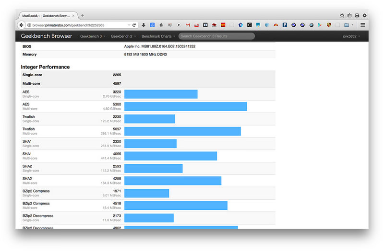The width and height of the screenshot is (384, 251).
Task: Expand the arrow beside bookmarks folder
Action: tap(352, 25)
